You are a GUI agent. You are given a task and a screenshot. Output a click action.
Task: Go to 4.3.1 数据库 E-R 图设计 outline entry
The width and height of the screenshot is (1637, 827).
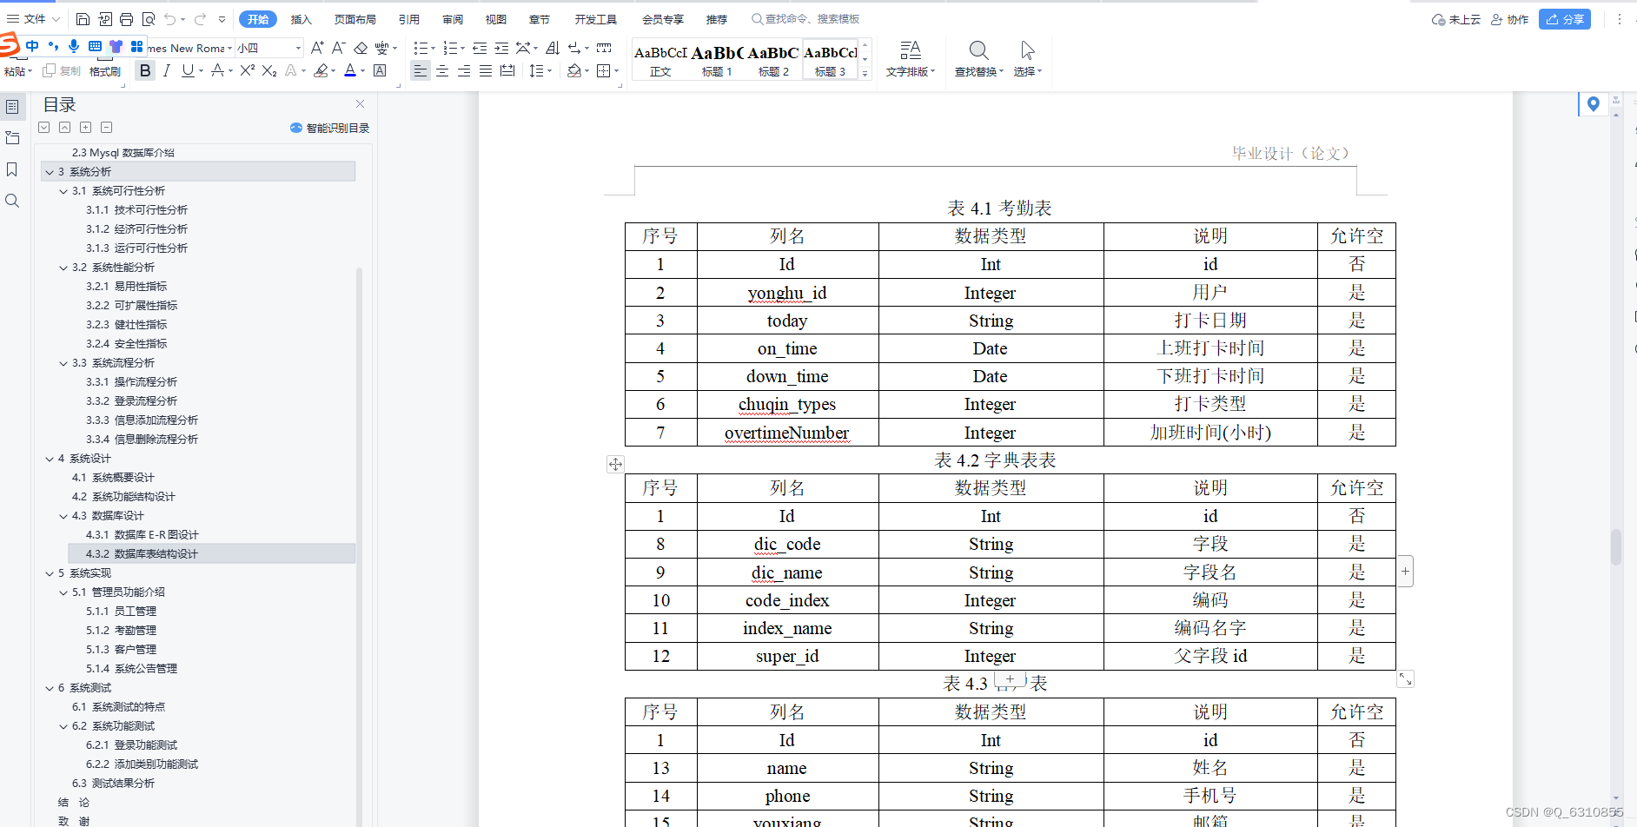pyautogui.click(x=142, y=535)
